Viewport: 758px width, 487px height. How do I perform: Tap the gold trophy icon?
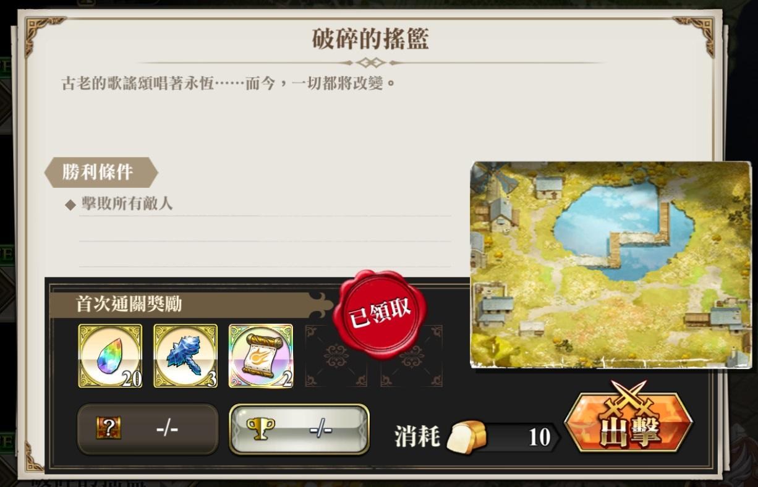[x=260, y=428]
